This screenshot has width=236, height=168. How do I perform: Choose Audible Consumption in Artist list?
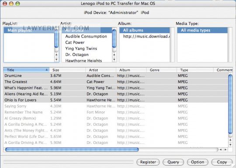pos(87,36)
